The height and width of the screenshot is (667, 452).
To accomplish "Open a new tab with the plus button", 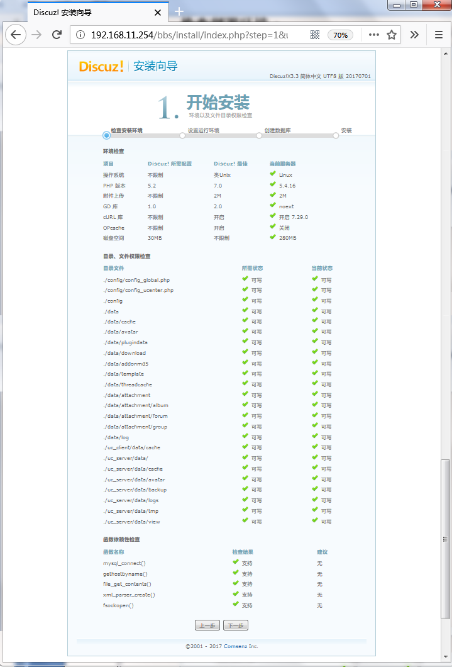I will tap(179, 11).
